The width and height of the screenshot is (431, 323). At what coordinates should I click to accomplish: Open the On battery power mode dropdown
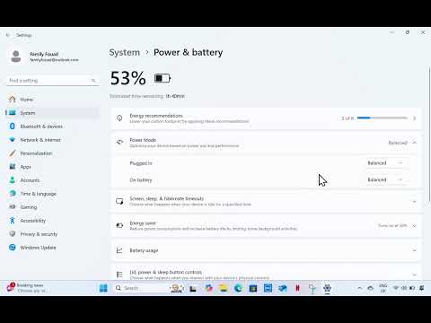point(386,179)
